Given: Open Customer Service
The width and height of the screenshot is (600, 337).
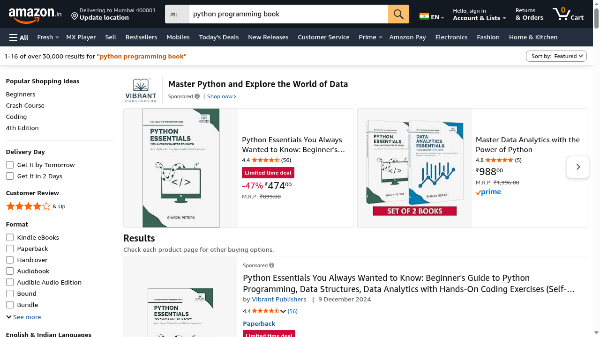Looking at the screenshot, I should pyautogui.click(x=323, y=37).
